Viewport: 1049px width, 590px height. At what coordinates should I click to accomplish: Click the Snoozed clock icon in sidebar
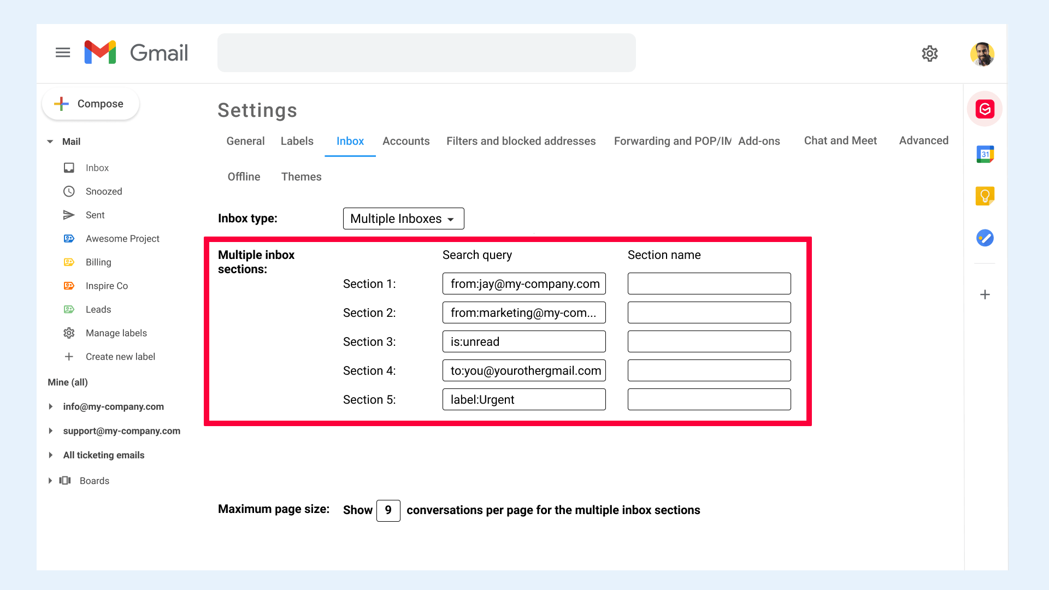69,191
